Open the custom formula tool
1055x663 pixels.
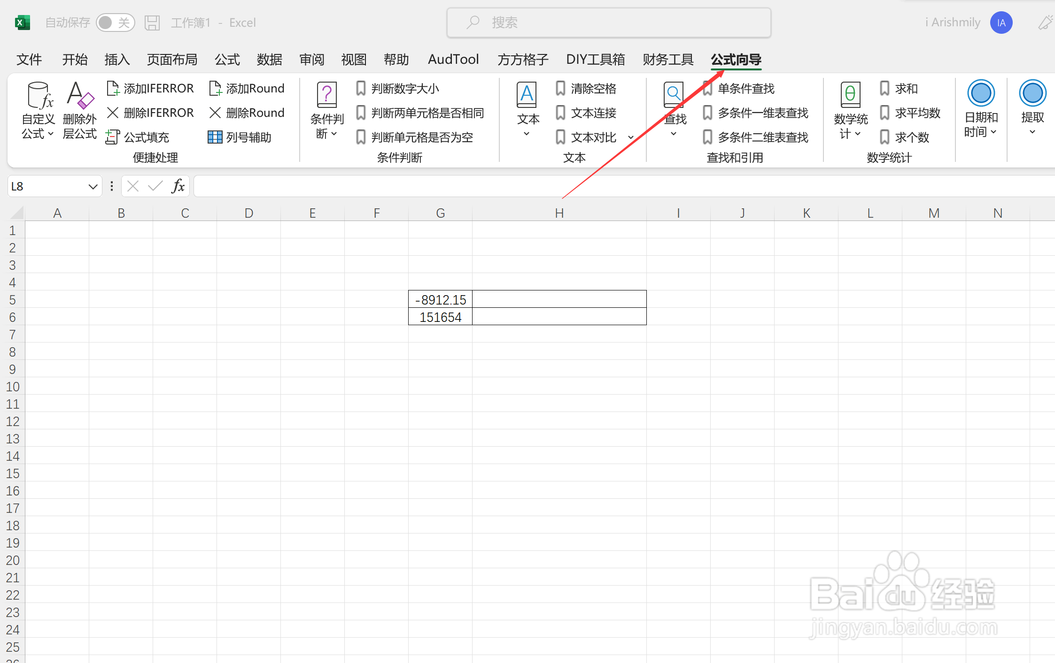pos(38,111)
